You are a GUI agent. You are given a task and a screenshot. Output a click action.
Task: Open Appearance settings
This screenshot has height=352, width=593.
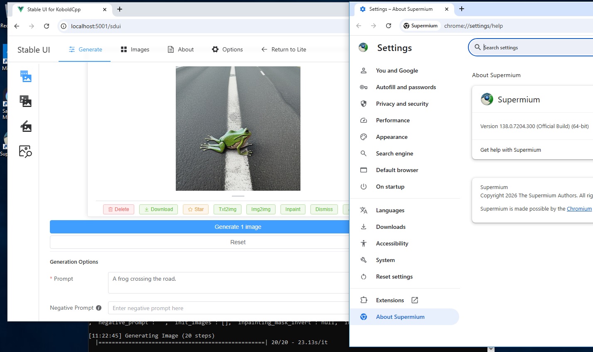click(x=392, y=137)
